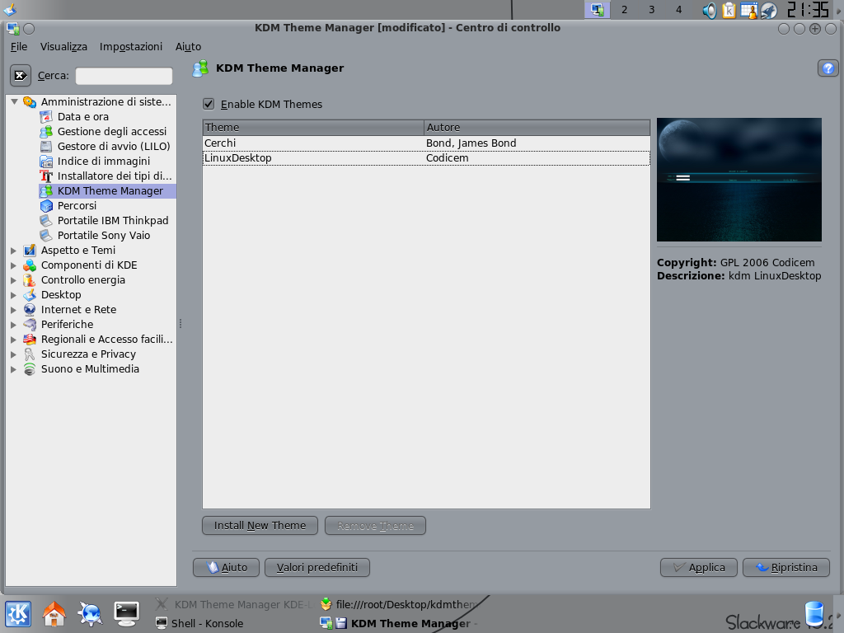The width and height of the screenshot is (844, 633).
Task: Select the Cerchi theme row
Action: [426, 143]
